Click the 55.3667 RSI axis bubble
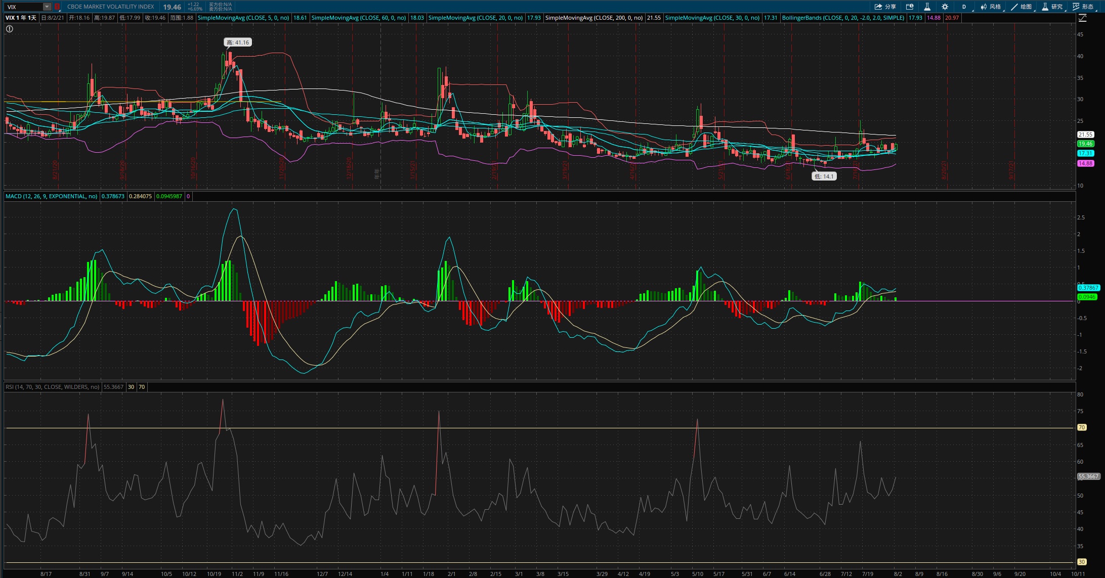The height and width of the screenshot is (578, 1105). point(1088,476)
